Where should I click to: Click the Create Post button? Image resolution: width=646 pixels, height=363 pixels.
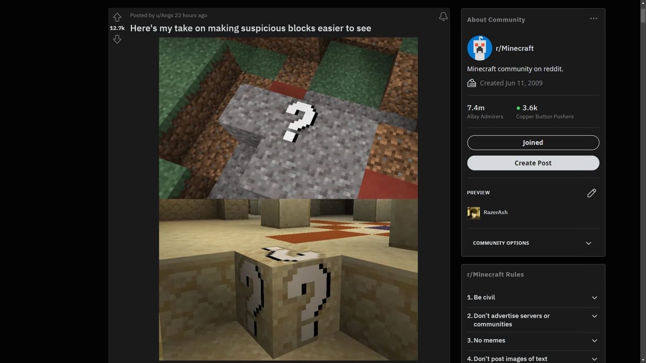(x=532, y=162)
